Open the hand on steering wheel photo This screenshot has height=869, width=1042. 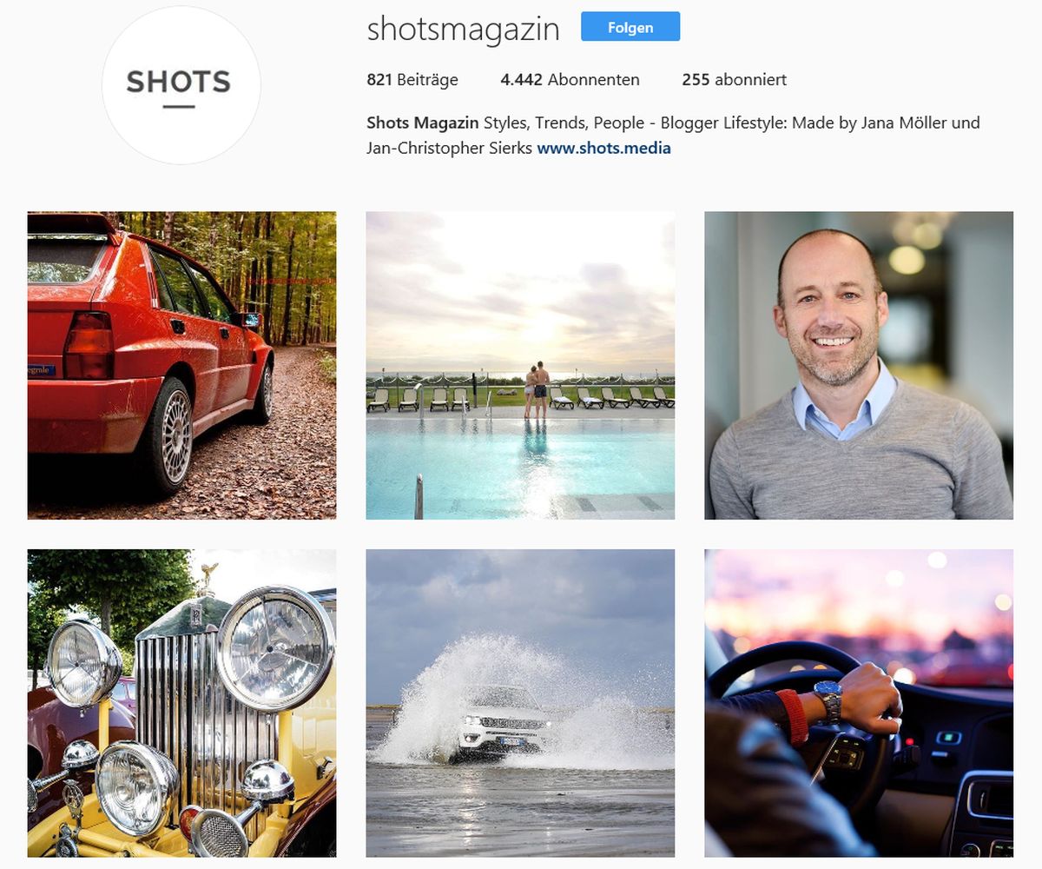[859, 703]
